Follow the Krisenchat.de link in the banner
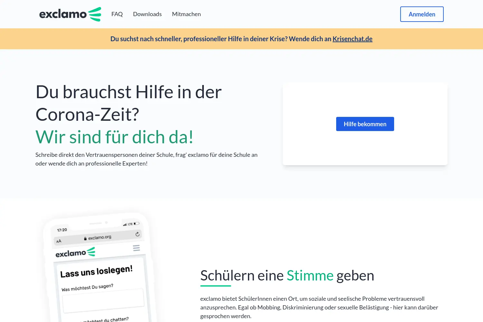The image size is (483, 322). click(x=353, y=39)
